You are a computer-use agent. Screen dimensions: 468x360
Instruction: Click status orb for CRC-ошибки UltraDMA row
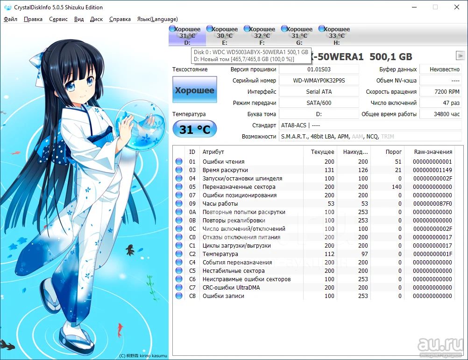pos(179,287)
